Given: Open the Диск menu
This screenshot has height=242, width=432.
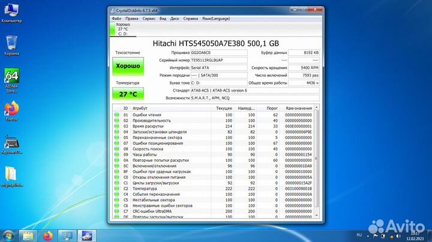Looking at the screenshot, I should 175,19.
